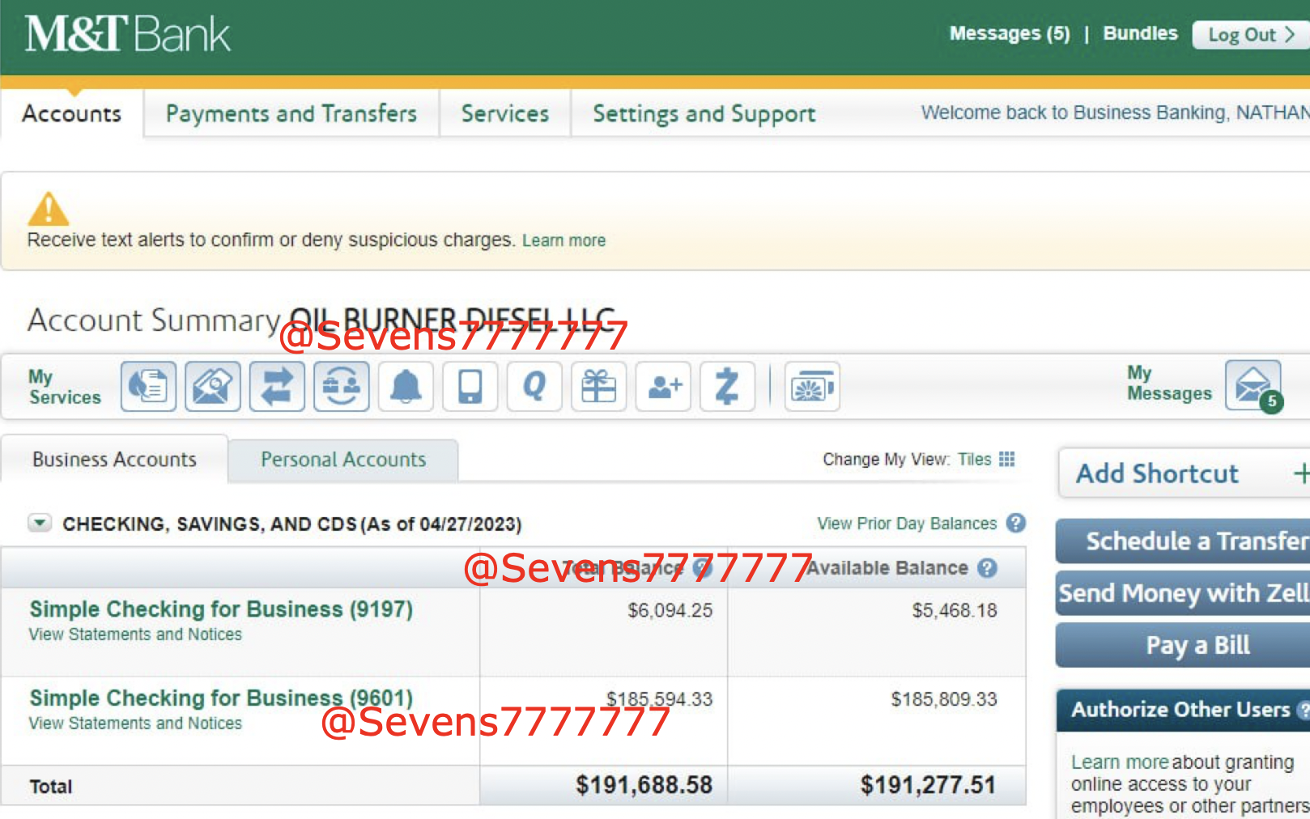Open the paperless statements leaf-document icon
Image resolution: width=1310 pixels, height=819 pixels.
[148, 387]
